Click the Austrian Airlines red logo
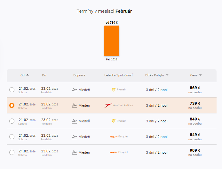The image size is (222, 169). (108, 105)
